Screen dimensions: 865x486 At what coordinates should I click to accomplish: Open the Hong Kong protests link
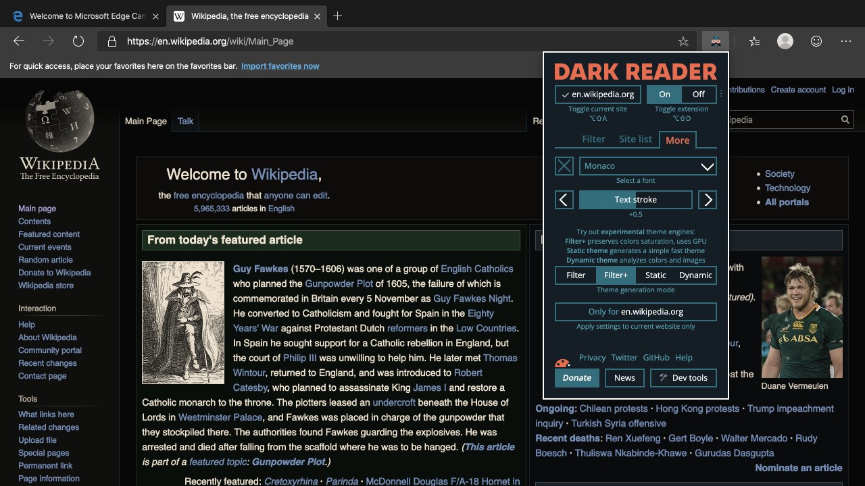click(697, 408)
